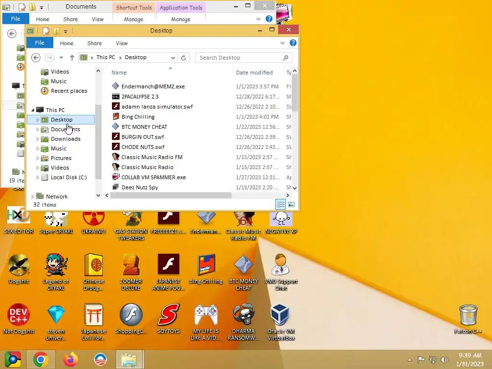Open JAPANESE ANIME FOO flash icon
Viewport: 492px width, 369px height.
click(168, 272)
